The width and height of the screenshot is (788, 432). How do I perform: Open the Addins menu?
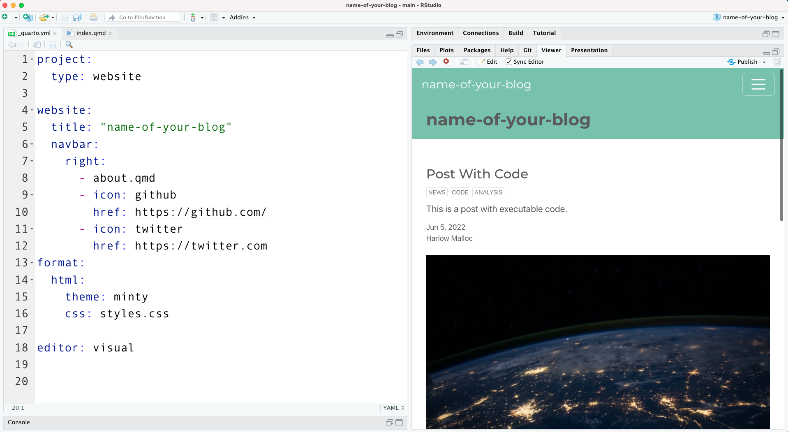243,17
